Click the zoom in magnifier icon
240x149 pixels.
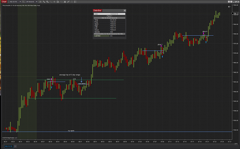click(48, 2)
